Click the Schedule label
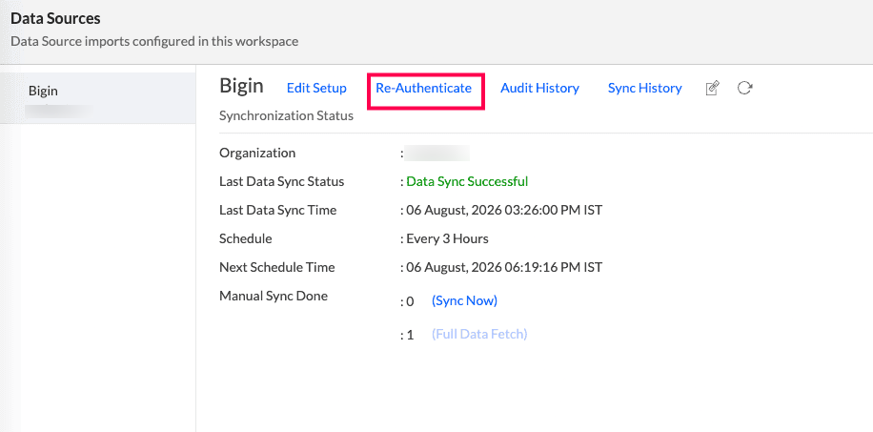 point(246,238)
